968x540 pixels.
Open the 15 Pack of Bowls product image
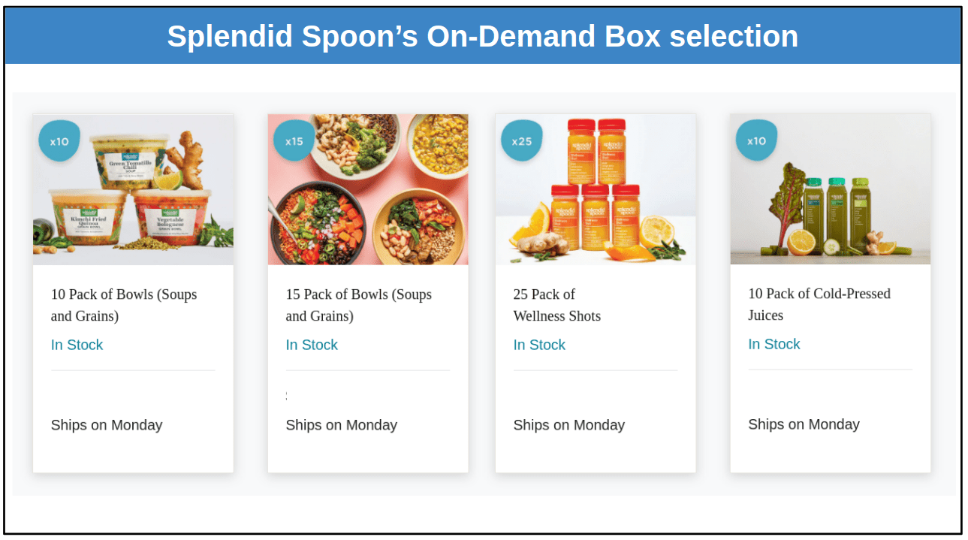(x=368, y=189)
